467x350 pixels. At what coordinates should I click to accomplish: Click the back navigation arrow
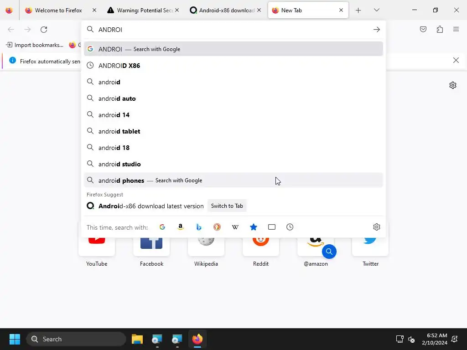pyautogui.click(x=11, y=30)
